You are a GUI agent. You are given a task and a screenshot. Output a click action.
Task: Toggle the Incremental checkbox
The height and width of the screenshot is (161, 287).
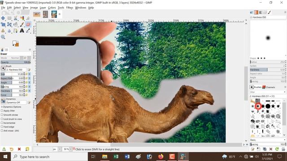(2, 123)
